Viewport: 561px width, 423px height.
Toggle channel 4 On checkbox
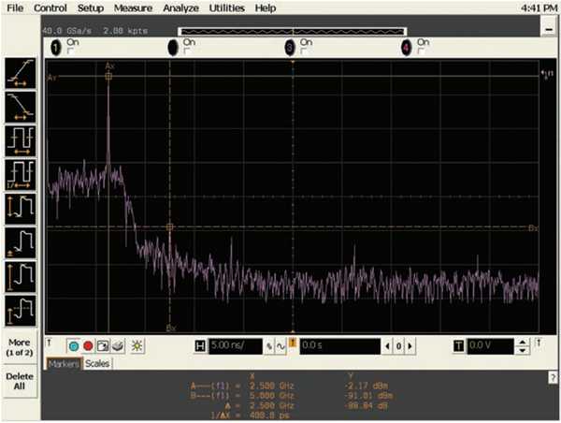tap(421, 51)
